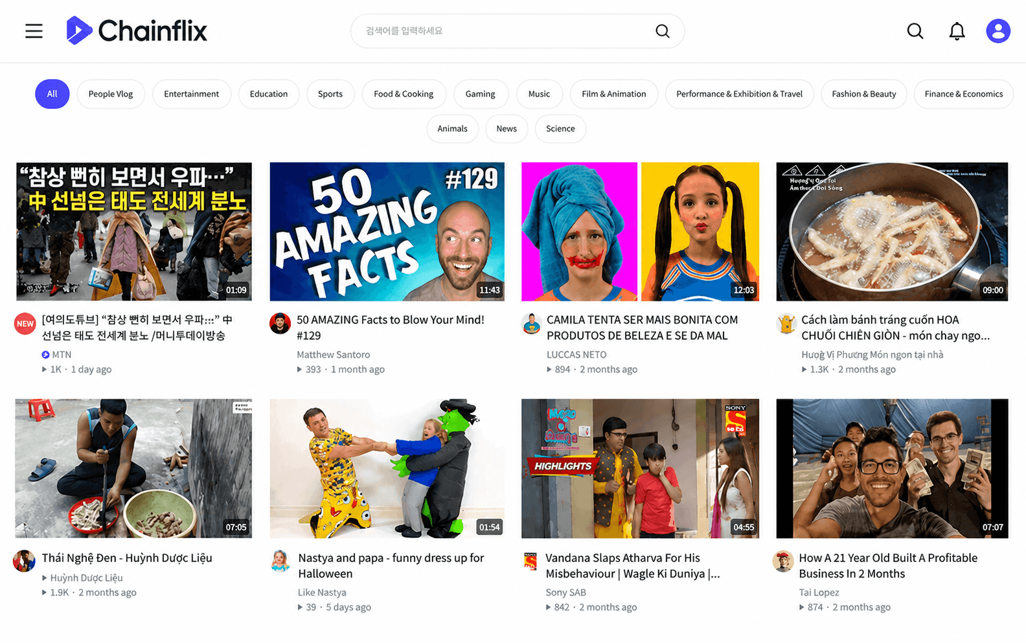Click the 11:43 duration badge
1026x643 pixels.
coord(490,290)
